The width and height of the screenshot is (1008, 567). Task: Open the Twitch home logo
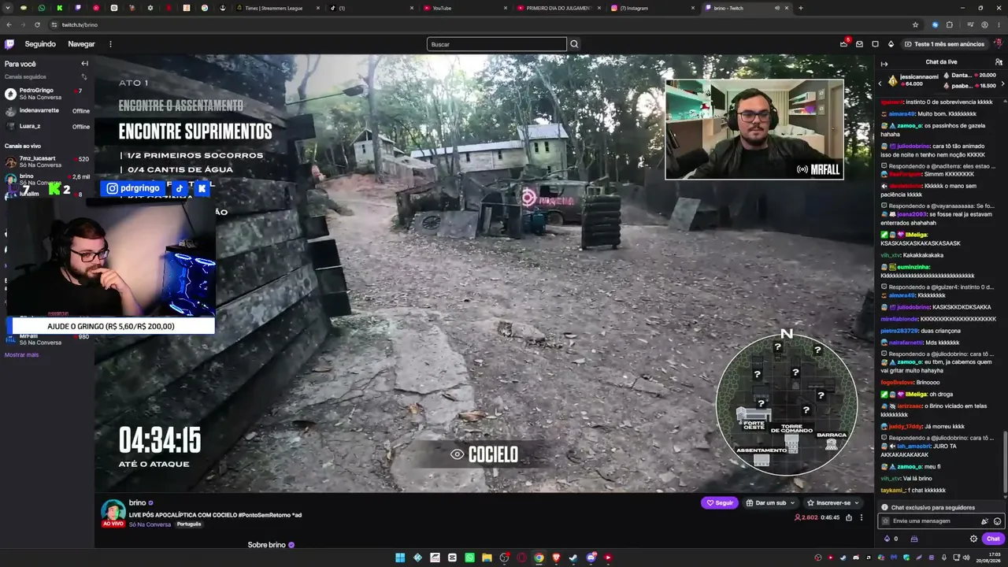click(9, 44)
